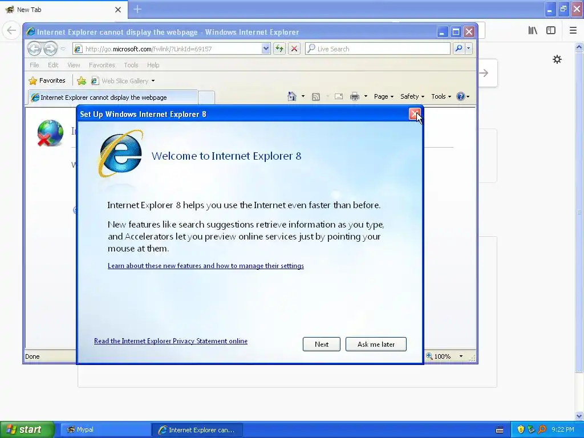Open a new tab with plus button in Mypal
Image resolution: width=584 pixels, height=438 pixels.
click(x=137, y=9)
